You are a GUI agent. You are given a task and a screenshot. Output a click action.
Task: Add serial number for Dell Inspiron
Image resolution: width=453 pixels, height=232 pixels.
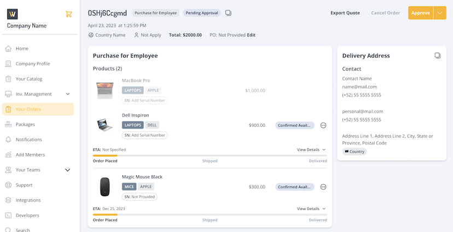(x=144, y=135)
